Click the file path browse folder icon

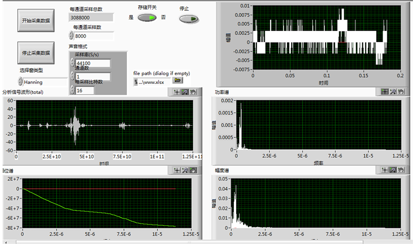[178, 80]
